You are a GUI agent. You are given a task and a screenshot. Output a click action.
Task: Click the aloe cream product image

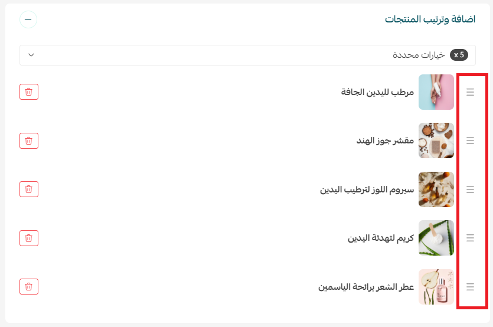coord(436,238)
